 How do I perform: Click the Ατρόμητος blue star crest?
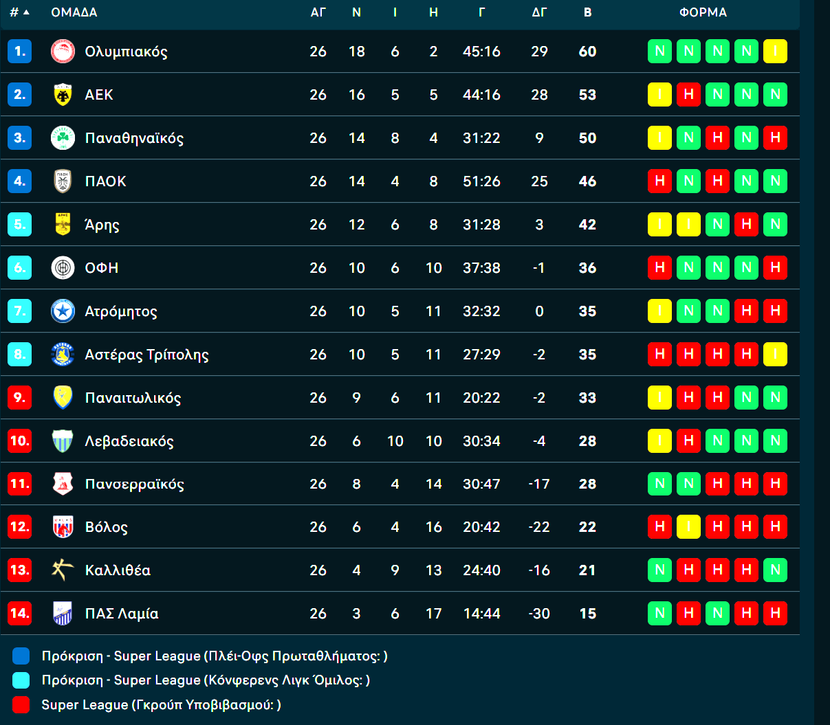tap(63, 311)
